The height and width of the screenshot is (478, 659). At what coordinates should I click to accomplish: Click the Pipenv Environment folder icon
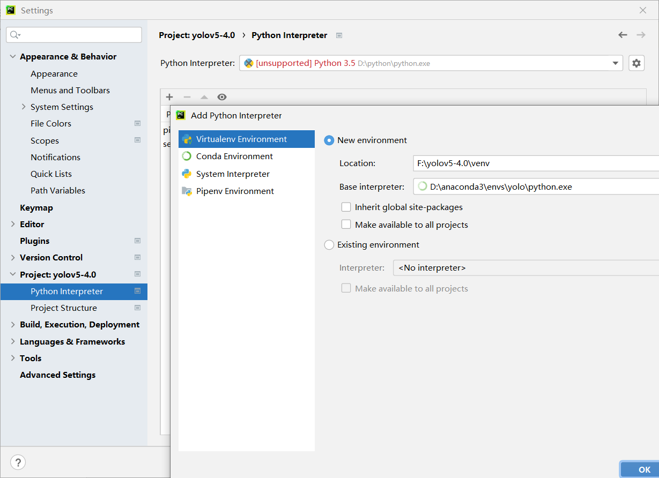[x=187, y=191]
